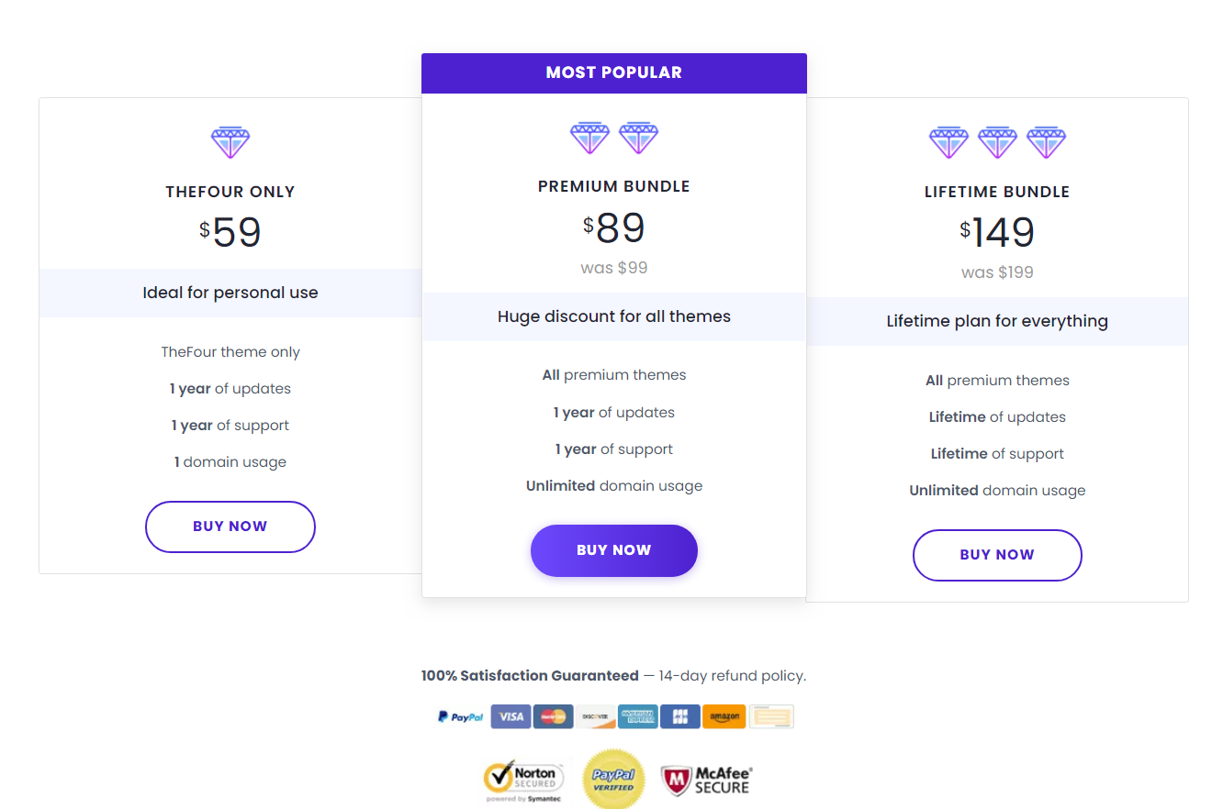Click the MasterCard payment icon

(x=554, y=716)
